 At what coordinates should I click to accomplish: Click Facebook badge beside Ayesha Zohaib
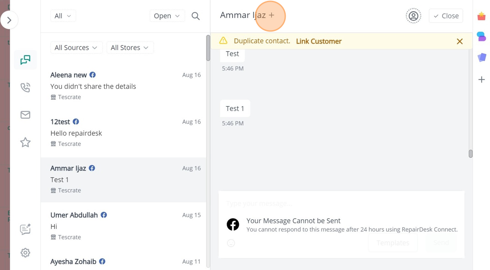coord(102,261)
